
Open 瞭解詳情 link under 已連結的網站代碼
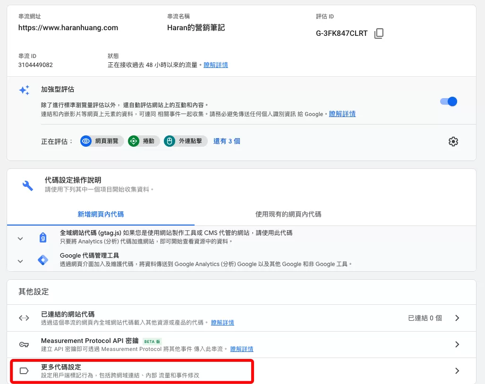click(222, 323)
